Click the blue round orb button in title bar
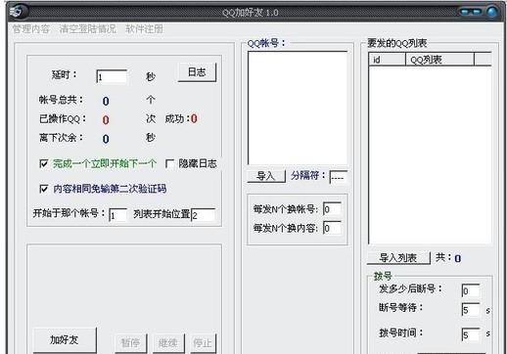 point(492,12)
